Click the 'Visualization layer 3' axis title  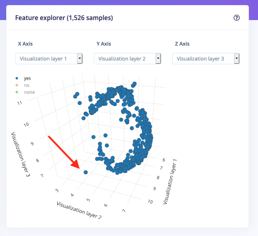21,154
